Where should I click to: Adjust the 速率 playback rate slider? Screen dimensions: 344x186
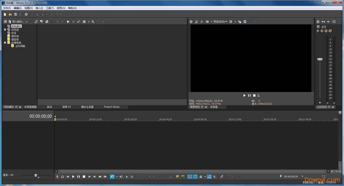(36, 175)
